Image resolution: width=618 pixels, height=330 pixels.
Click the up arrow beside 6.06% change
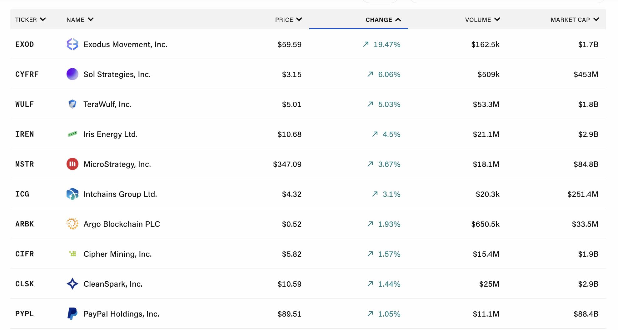370,74
